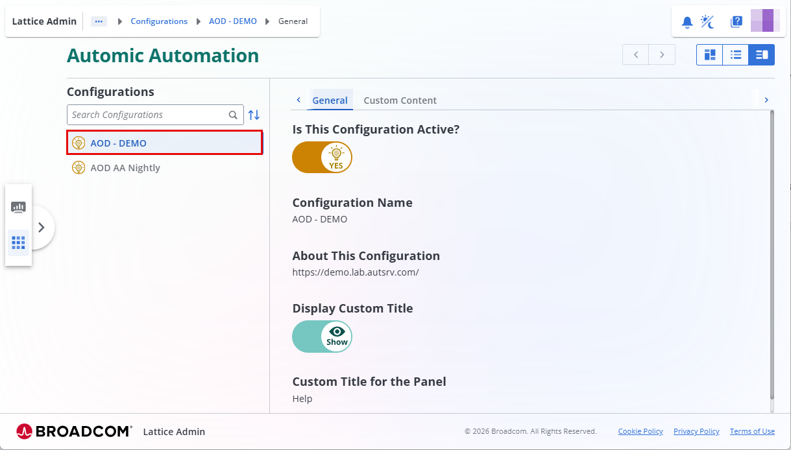
Task: Select the AOD AA Nightly configuration
Action: click(x=125, y=167)
